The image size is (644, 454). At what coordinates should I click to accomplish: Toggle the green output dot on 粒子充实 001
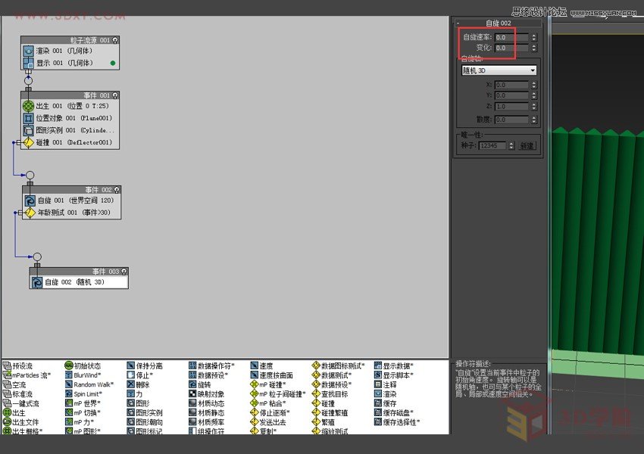[112, 64]
